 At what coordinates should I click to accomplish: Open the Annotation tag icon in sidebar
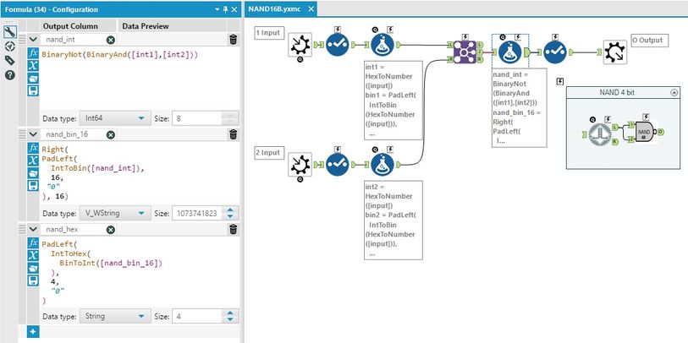click(10, 61)
